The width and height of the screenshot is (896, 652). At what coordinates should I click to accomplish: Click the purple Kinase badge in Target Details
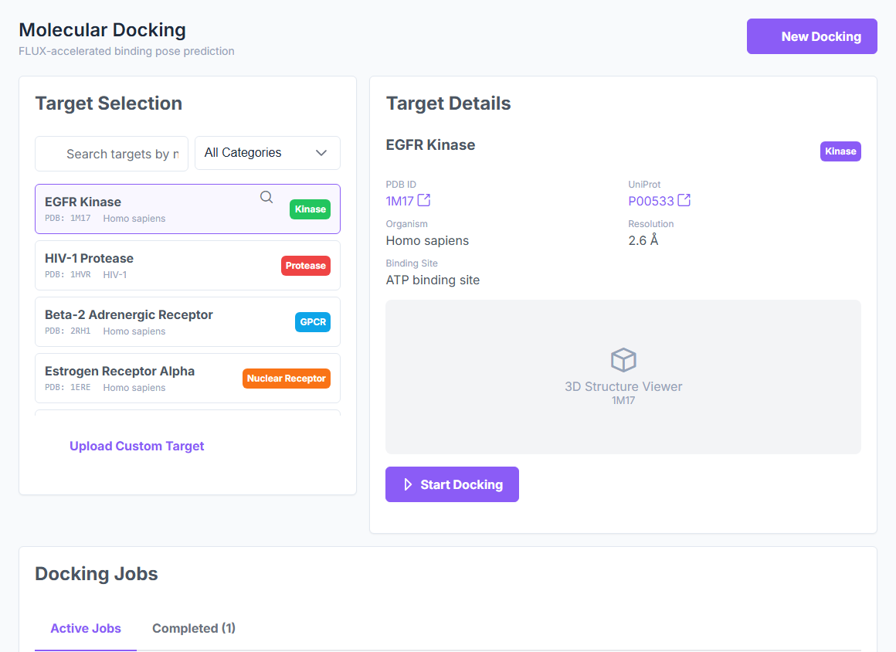[840, 151]
